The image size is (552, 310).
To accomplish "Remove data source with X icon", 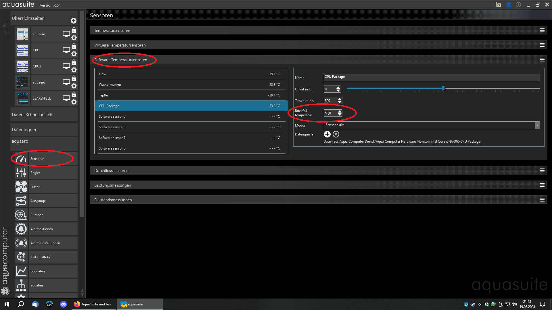I will [x=336, y=134].
